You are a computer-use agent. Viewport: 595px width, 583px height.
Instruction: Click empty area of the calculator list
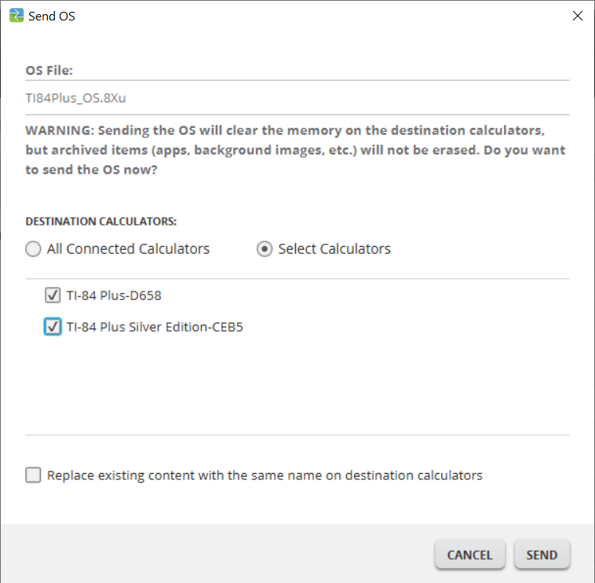(x=297, y=385)
